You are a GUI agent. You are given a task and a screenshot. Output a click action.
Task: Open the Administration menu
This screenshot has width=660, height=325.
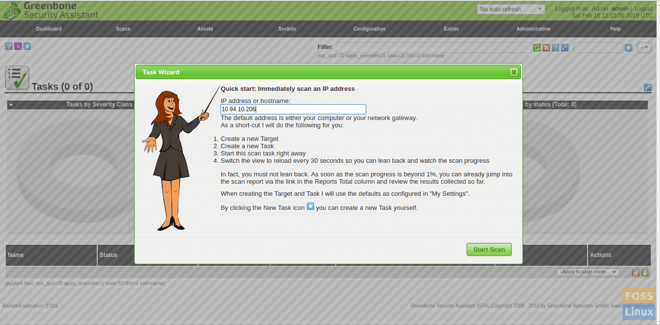pyautogui.click(x=534, y=29)
